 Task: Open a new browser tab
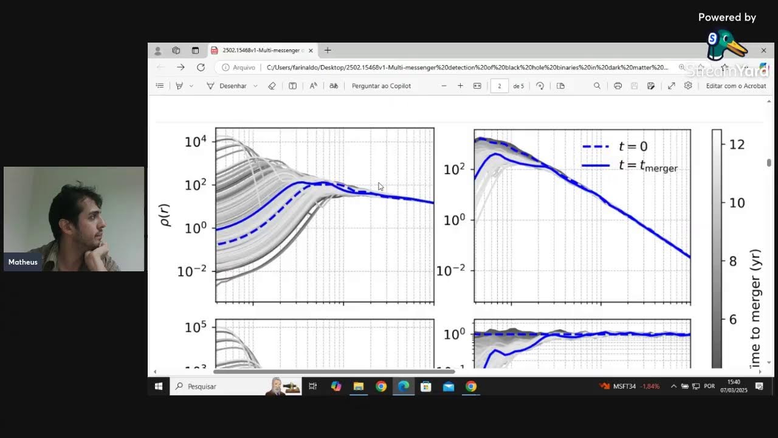[x=328, y=50]
